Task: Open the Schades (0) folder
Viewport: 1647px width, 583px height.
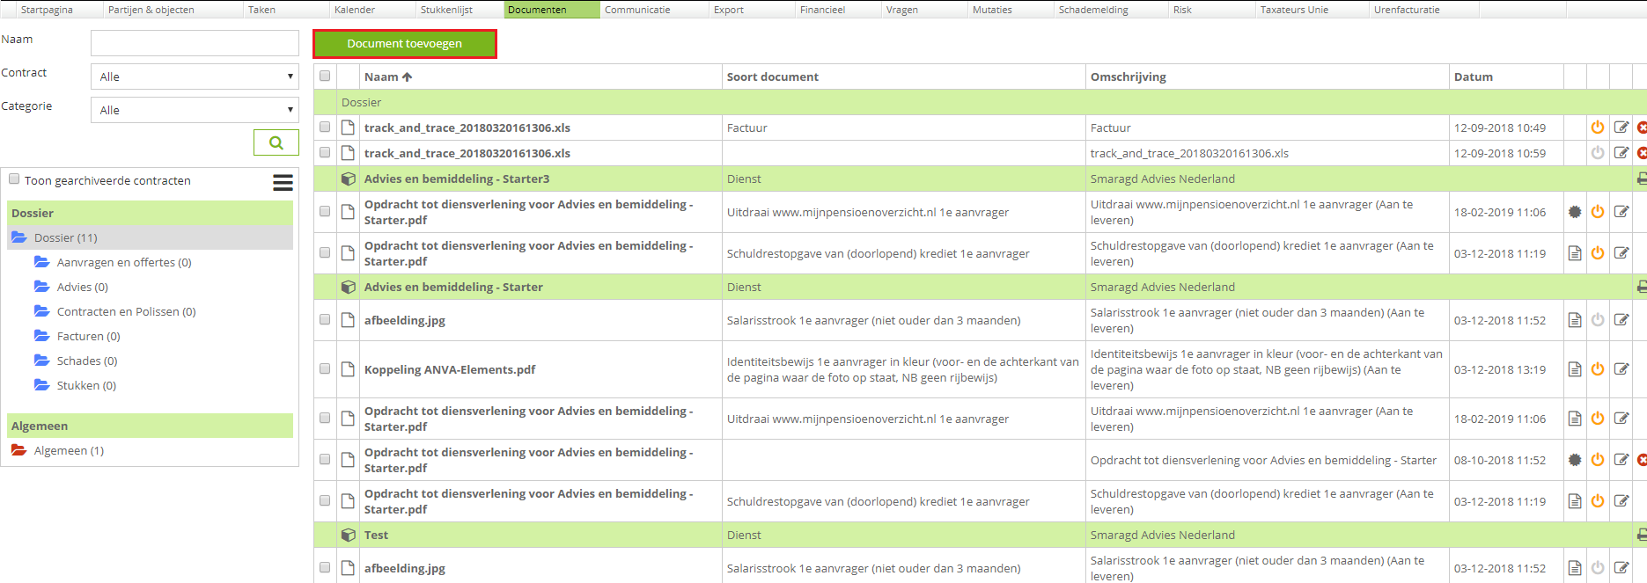Action: [x=86, y=361]
